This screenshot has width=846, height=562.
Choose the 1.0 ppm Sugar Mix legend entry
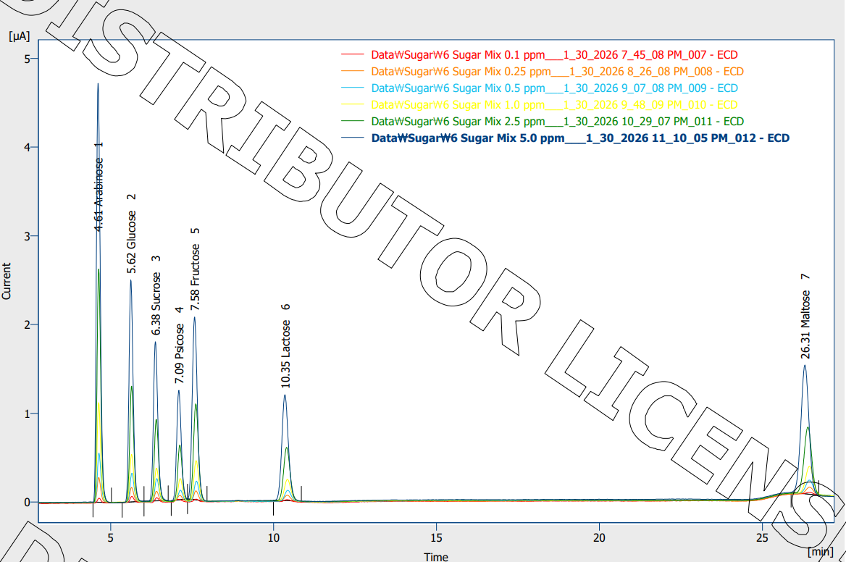click(x=554, y=104)
